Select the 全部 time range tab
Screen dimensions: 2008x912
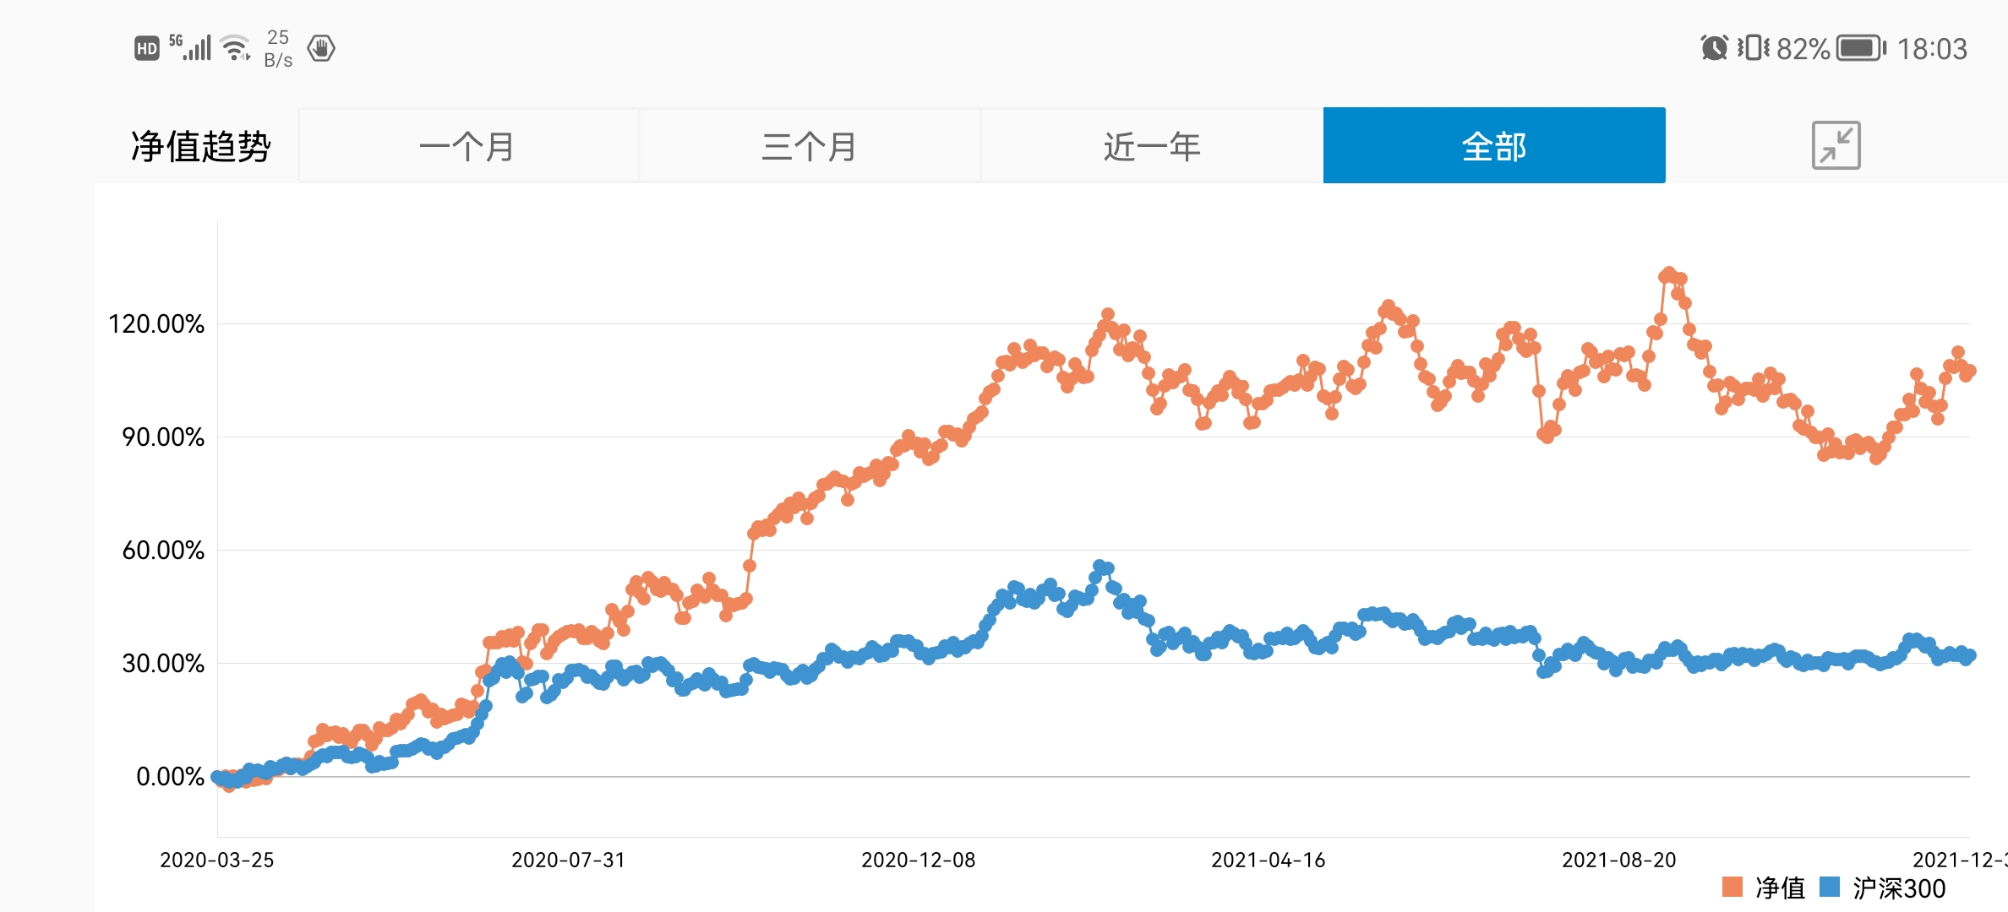[1494, 146]
